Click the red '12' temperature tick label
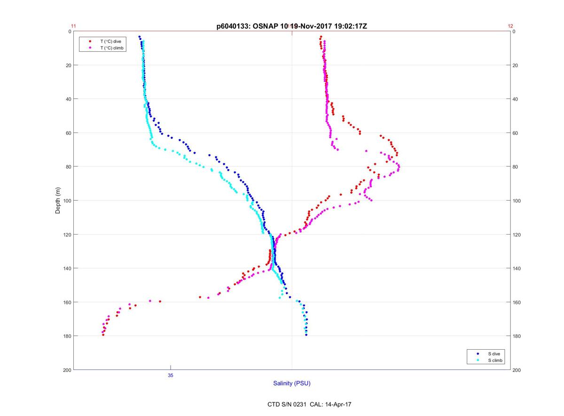 coord(510,26)
